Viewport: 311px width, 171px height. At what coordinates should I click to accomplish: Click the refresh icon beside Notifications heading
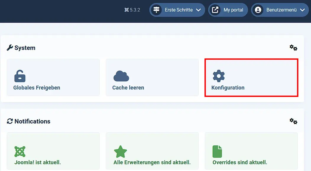pyautogui.click(x=9, y=121)
